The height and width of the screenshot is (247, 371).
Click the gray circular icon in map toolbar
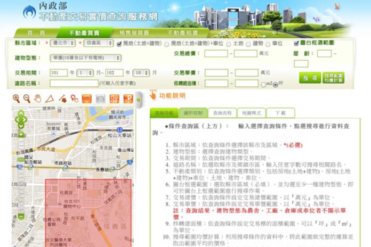101,98
